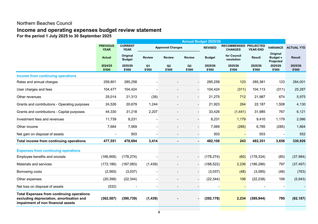
Task: Click the 'Annual Budget 2025/26' header banner
Action: [x=201, y=41]
